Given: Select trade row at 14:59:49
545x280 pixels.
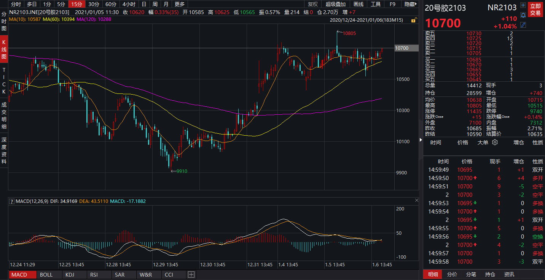Looking at the screenshot, I should (x=484, y=170).
